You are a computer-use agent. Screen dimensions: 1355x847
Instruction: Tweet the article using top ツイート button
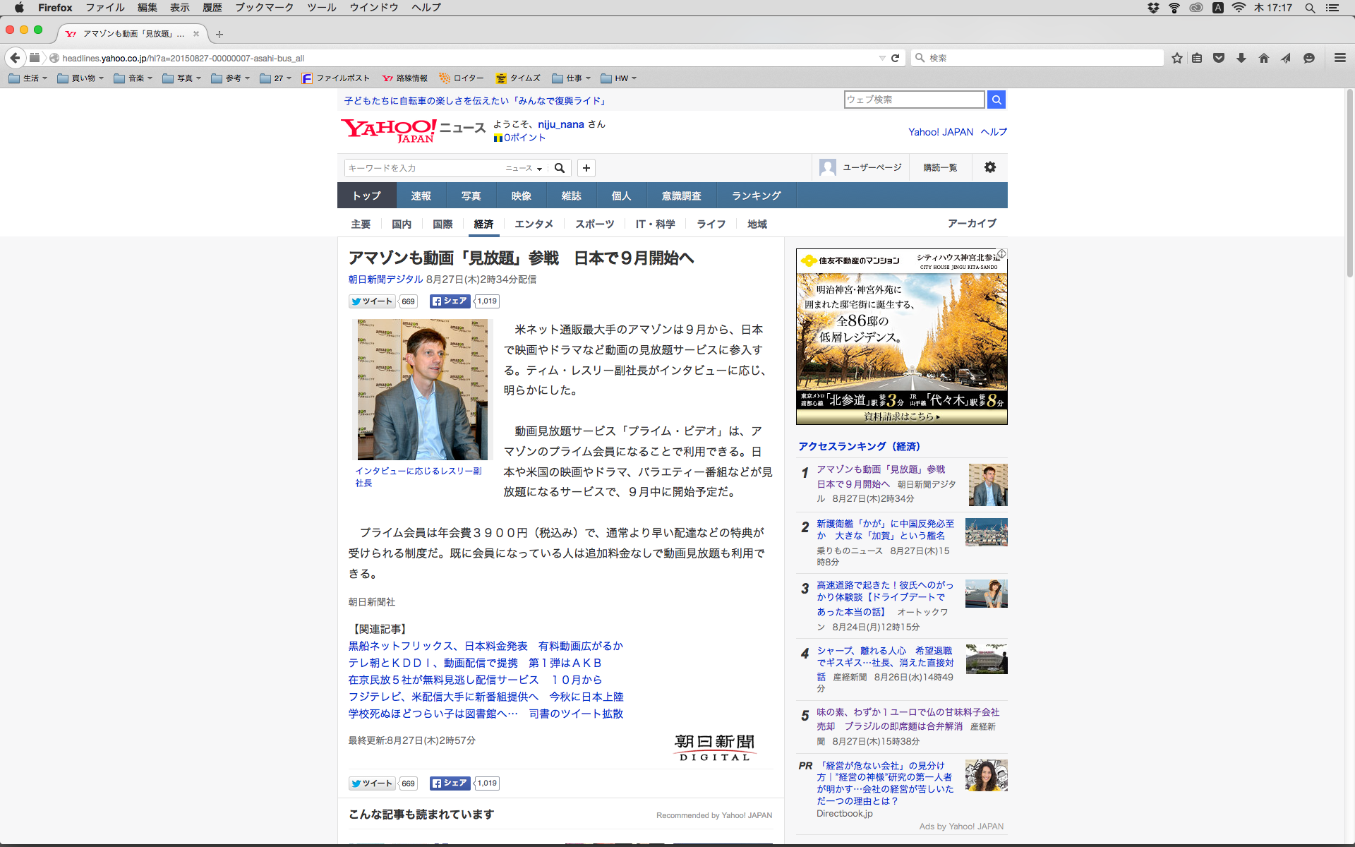point(372,301)
